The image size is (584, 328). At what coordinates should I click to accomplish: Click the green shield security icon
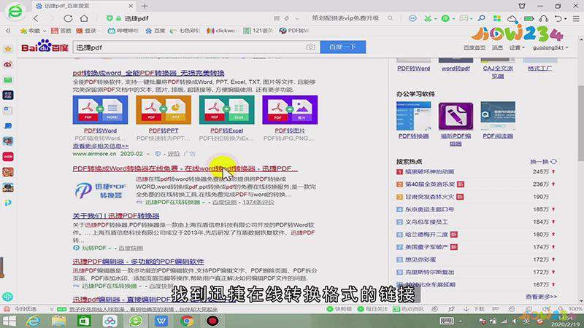pyautogui.click(x=109, y=18)
